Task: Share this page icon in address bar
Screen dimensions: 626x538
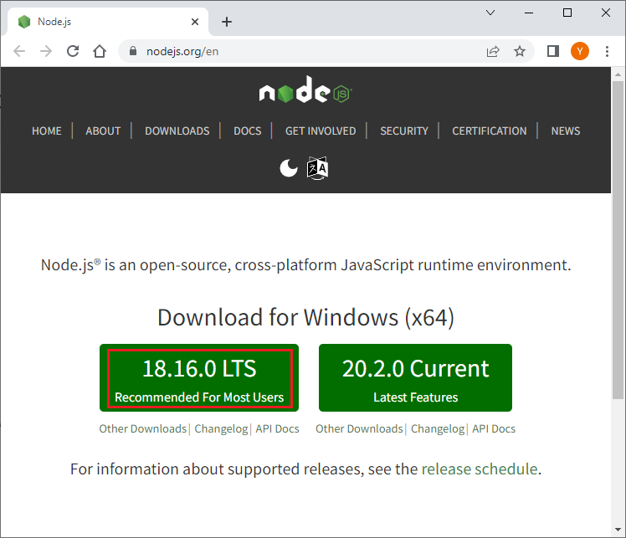Action: tap(493, 51)
